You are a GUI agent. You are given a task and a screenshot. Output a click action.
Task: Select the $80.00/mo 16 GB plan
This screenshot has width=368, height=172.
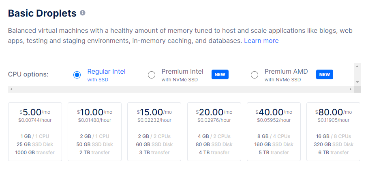333,132
